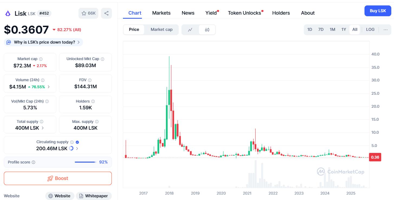Image resolution: width=394 pixels, height=200 pixels.
Task: Click "Why is LSK's price down today?"
Action: tap(44, 42)
